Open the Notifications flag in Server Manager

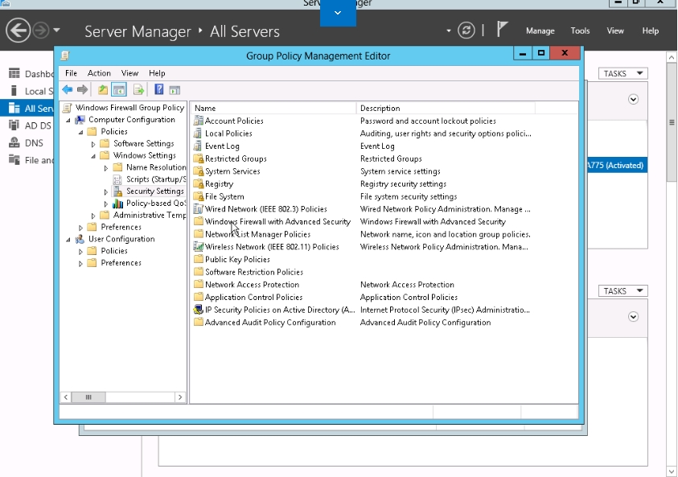(x=502, y=30)
